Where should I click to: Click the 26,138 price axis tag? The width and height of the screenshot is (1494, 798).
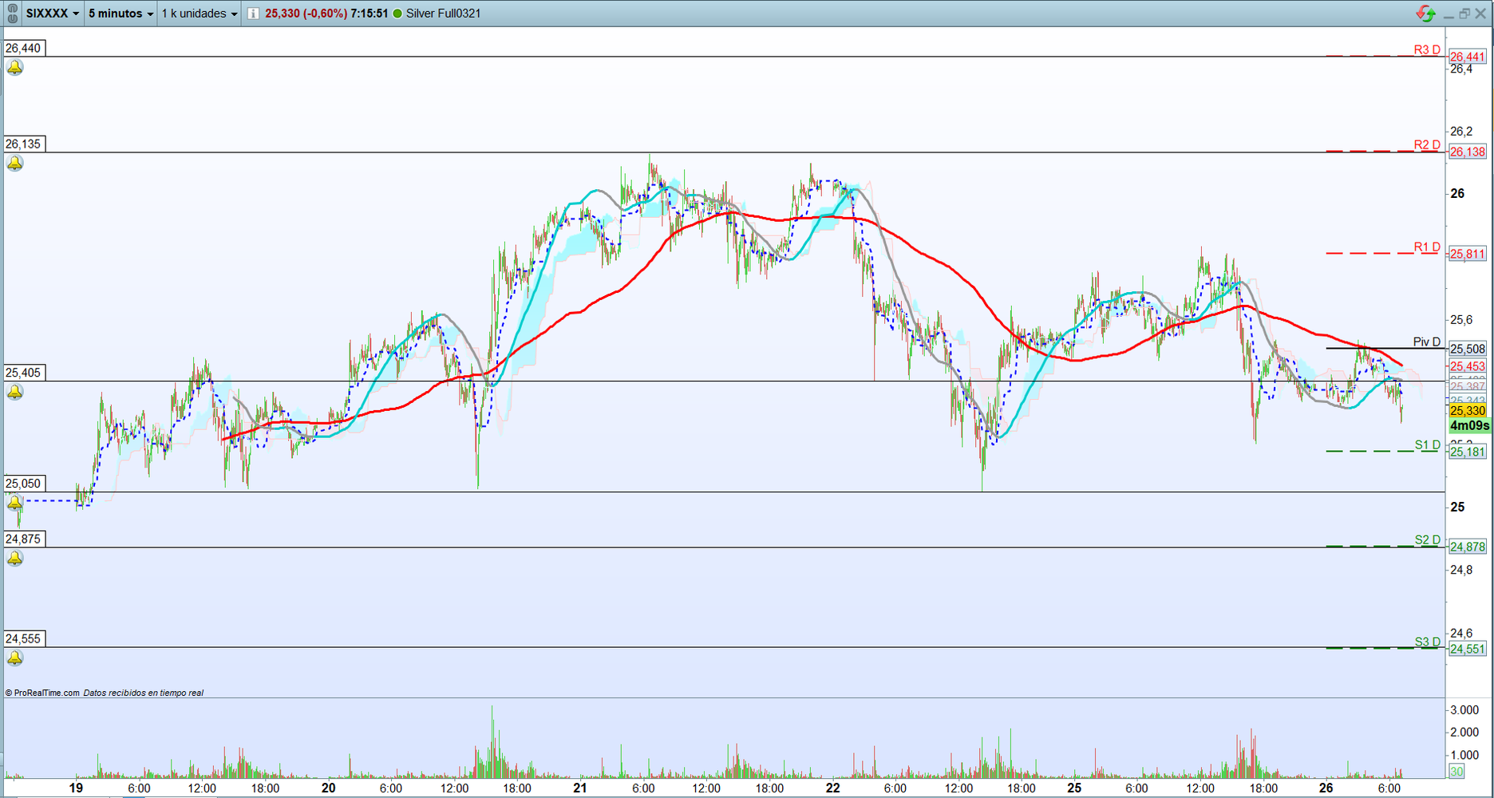1468,152
